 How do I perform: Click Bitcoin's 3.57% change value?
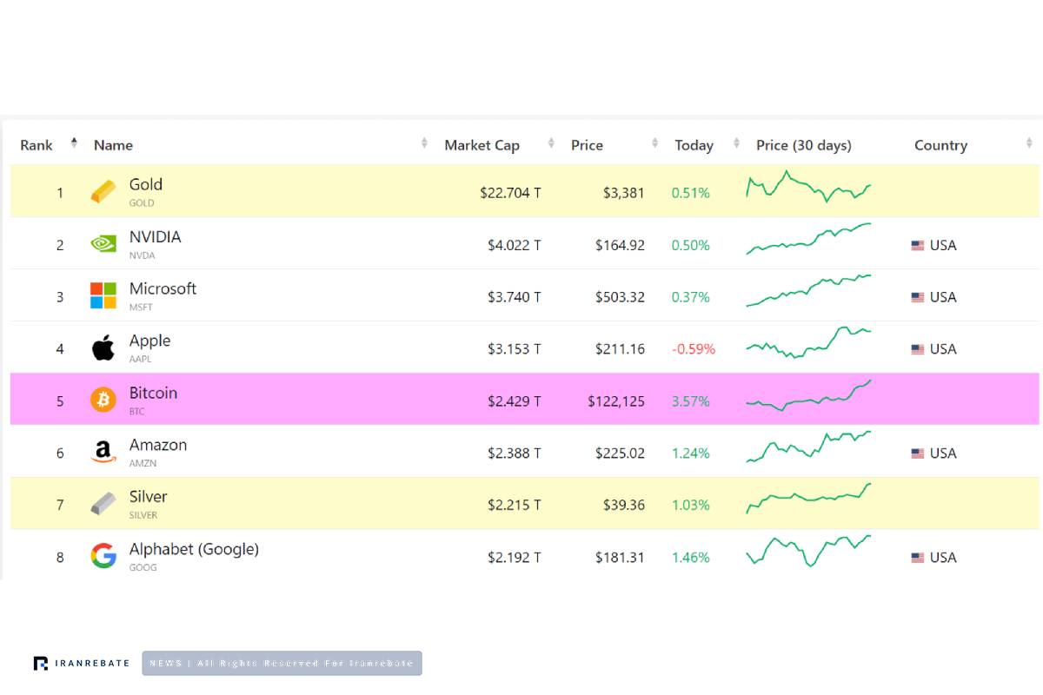(x=691, y=401)
